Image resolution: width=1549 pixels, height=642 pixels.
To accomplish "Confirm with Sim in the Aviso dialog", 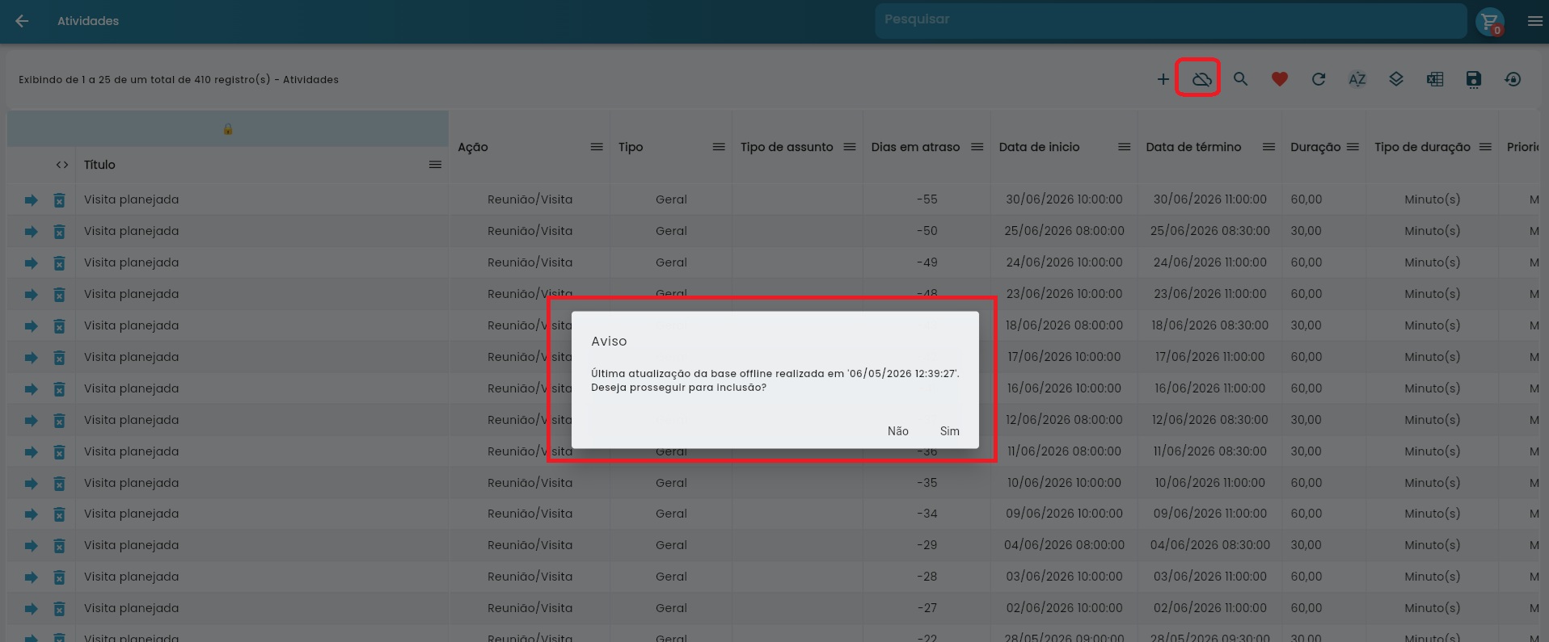I will coord(950,431).
